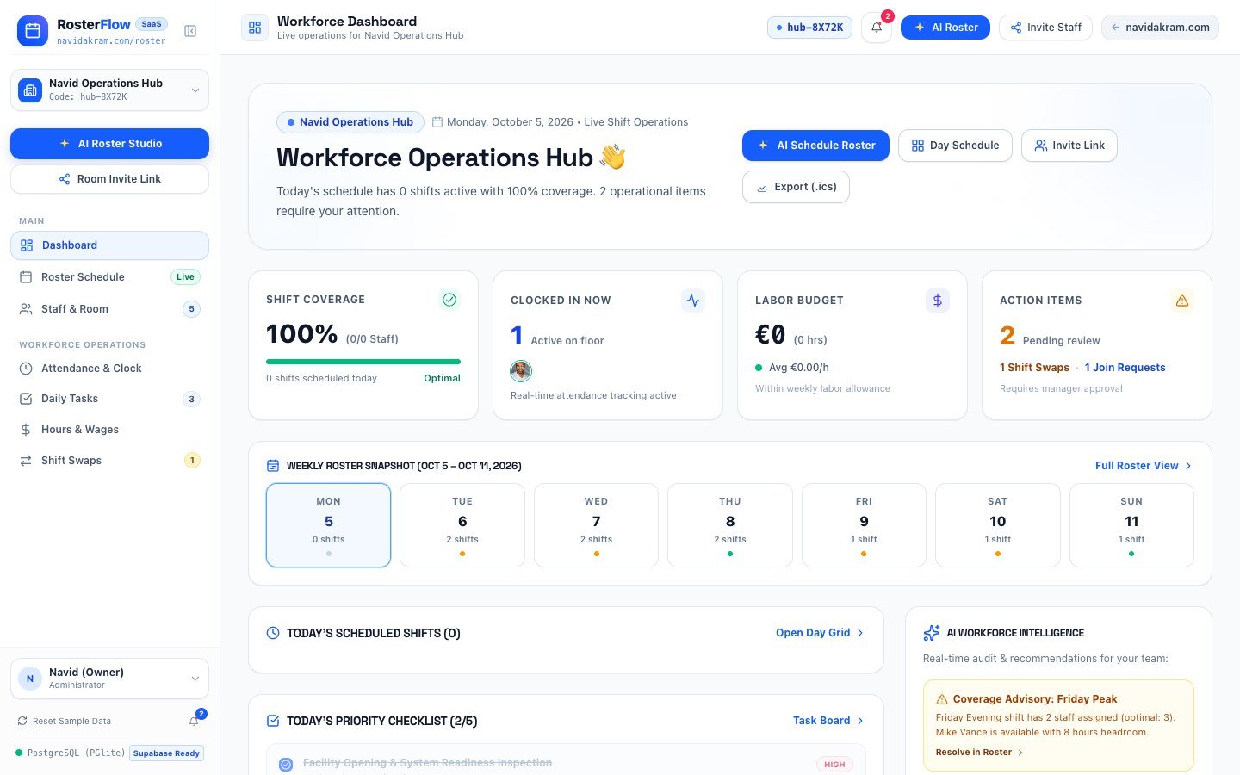
Task: Open the notifications bell in header
Action: (877, 28)
